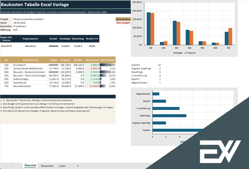Select the Beauftragt bar in status chart
This screenshot has width=249, height=169.
[169, 116]
